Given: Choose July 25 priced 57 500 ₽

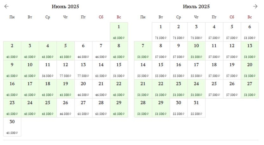Looking at the screenshot, I should (214, 89).
